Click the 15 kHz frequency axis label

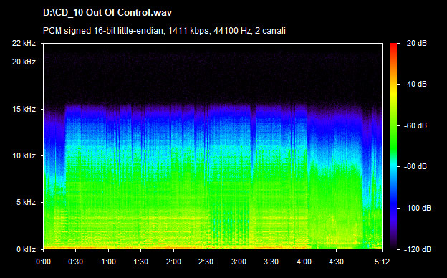(24, 109)
